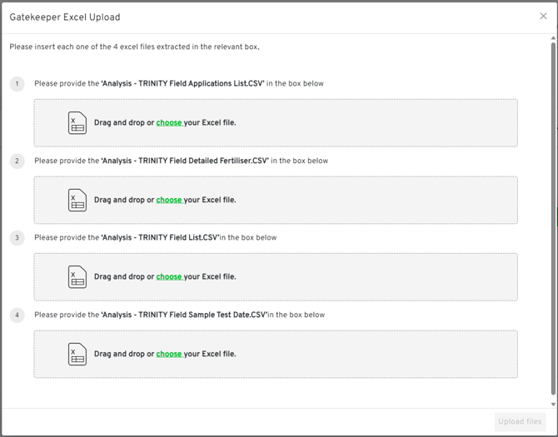Screen dimensions: 558x437
Task: Close the Gatekeeper Excel Upload dialog
Action: point(543,17)
